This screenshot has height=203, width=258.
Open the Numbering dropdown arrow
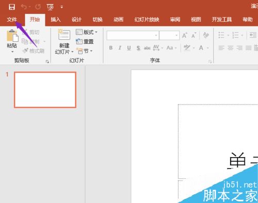(x=242, y=35)
